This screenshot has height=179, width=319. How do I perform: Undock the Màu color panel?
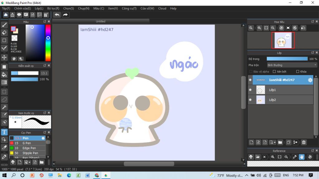click(45, 21)
